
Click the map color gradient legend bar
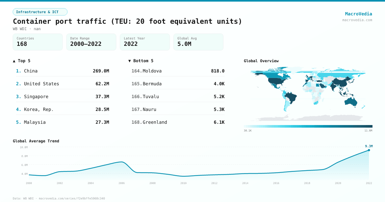click(x=308, y=126)
